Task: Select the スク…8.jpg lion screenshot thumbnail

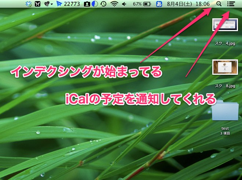Action: coord(225,67)
